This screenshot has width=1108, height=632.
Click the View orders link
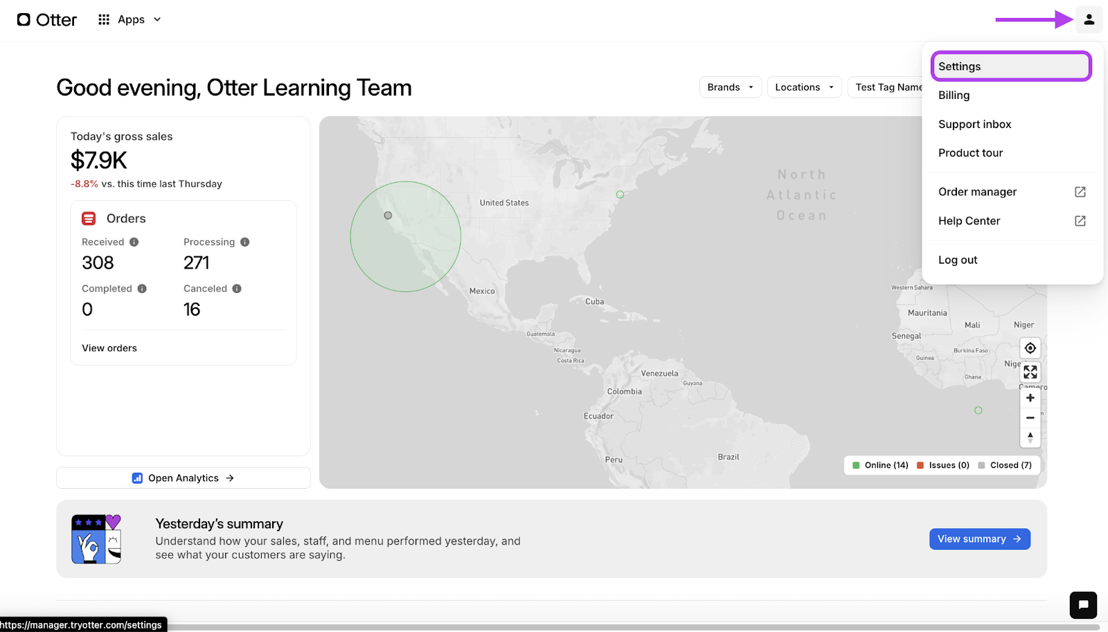[x=109, y=347]
